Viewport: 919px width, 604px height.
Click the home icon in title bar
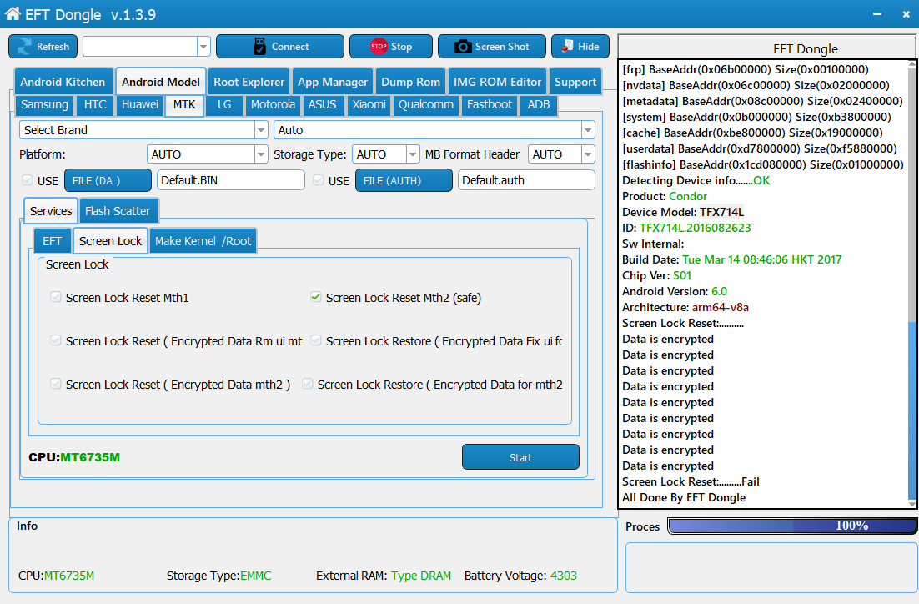coord(13,13)
